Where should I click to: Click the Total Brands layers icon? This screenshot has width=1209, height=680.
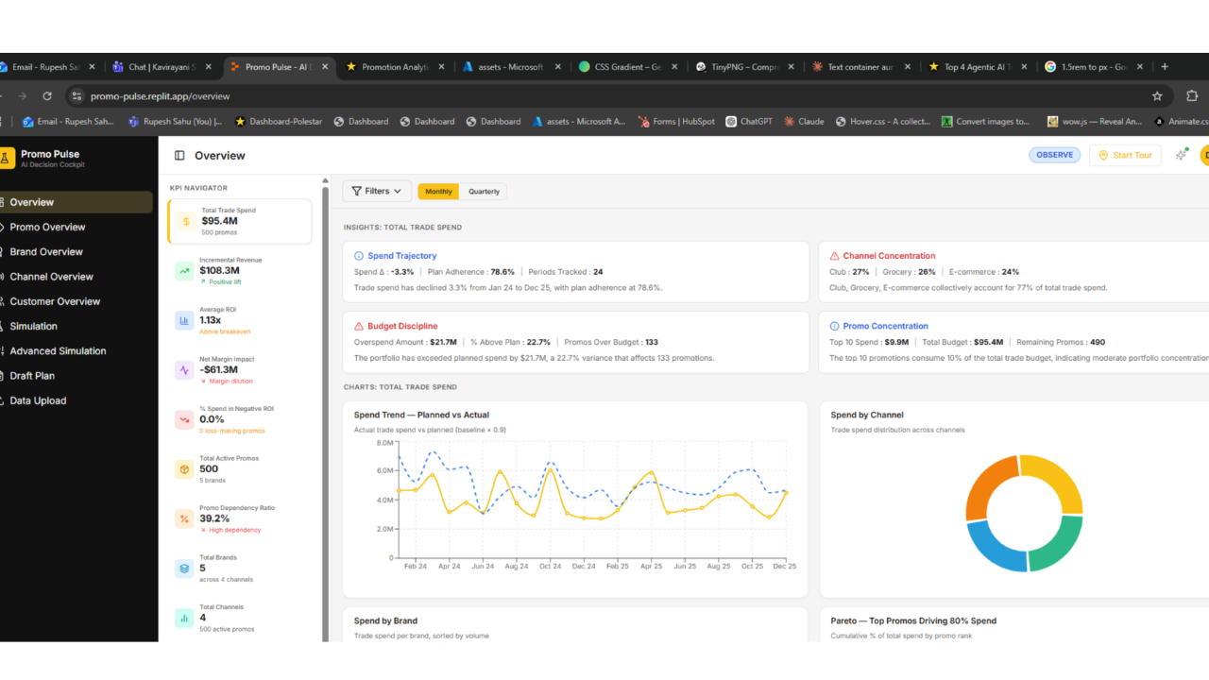coord(184,569)
